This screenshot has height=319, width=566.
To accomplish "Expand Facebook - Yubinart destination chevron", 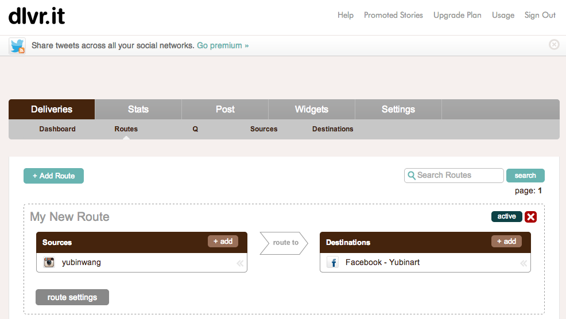I will pos(524,263).
